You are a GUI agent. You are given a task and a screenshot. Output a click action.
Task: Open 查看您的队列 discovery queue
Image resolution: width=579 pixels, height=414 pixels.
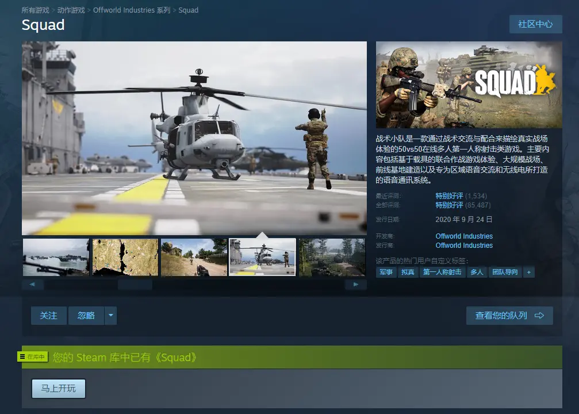click(509, 316)
